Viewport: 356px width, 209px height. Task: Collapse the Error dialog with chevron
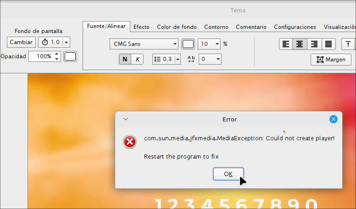pyautogui.click(x=126, y=119)
